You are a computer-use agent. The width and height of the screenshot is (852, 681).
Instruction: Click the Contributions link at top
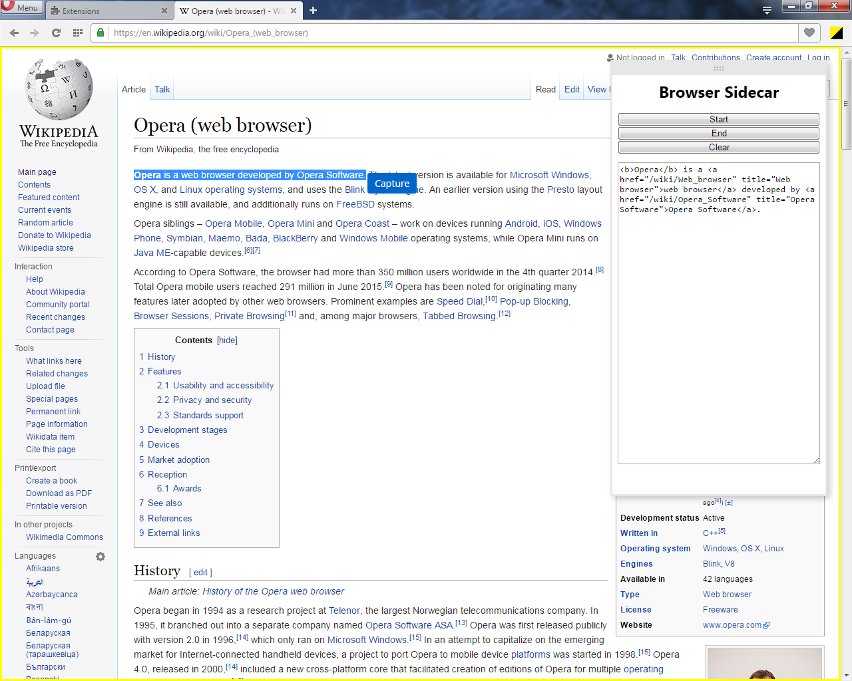click(716, 58)
